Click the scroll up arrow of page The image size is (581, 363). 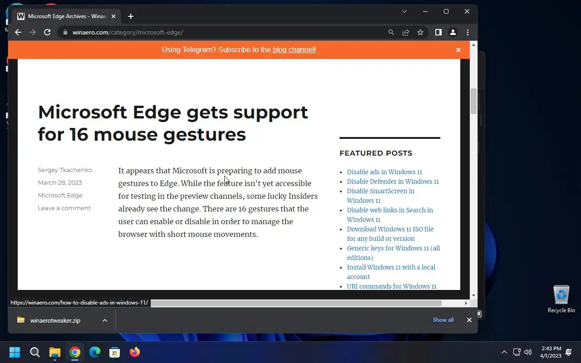(x=473, y=45)
